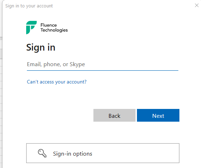201x168 pixels.
Task: Click the Fluence Technologies company name text
Action: click(x=54, y=28)
